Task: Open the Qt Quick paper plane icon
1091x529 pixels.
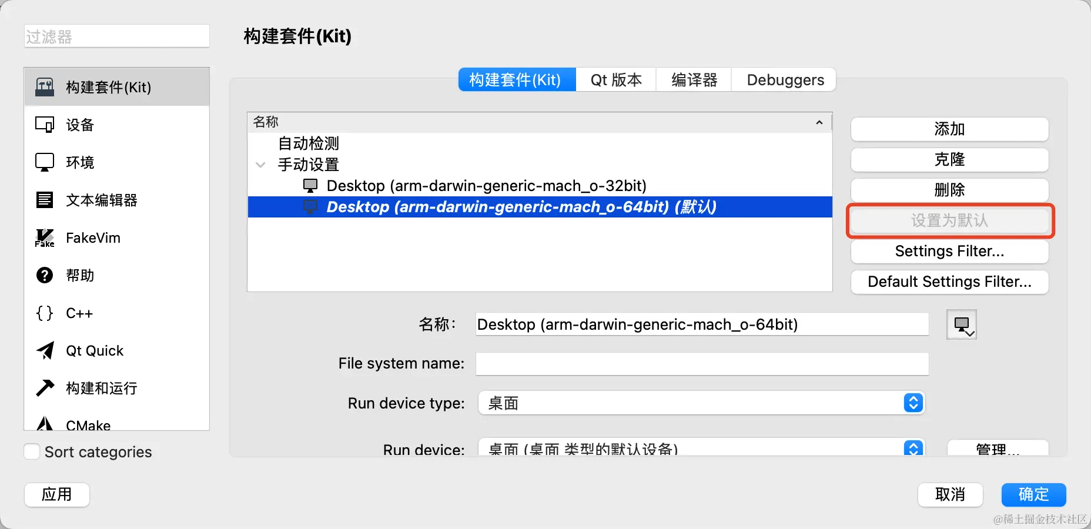Action: pos(45,350)
